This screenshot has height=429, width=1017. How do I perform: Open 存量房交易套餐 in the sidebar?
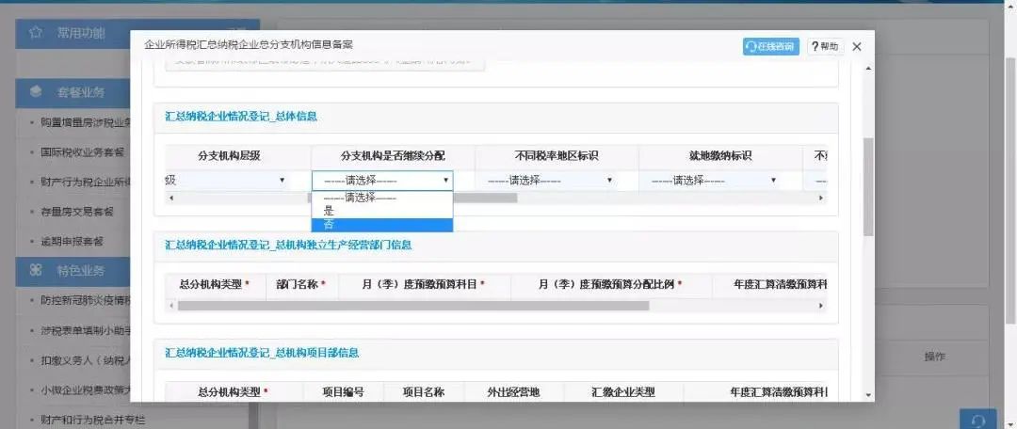[77, 212]
